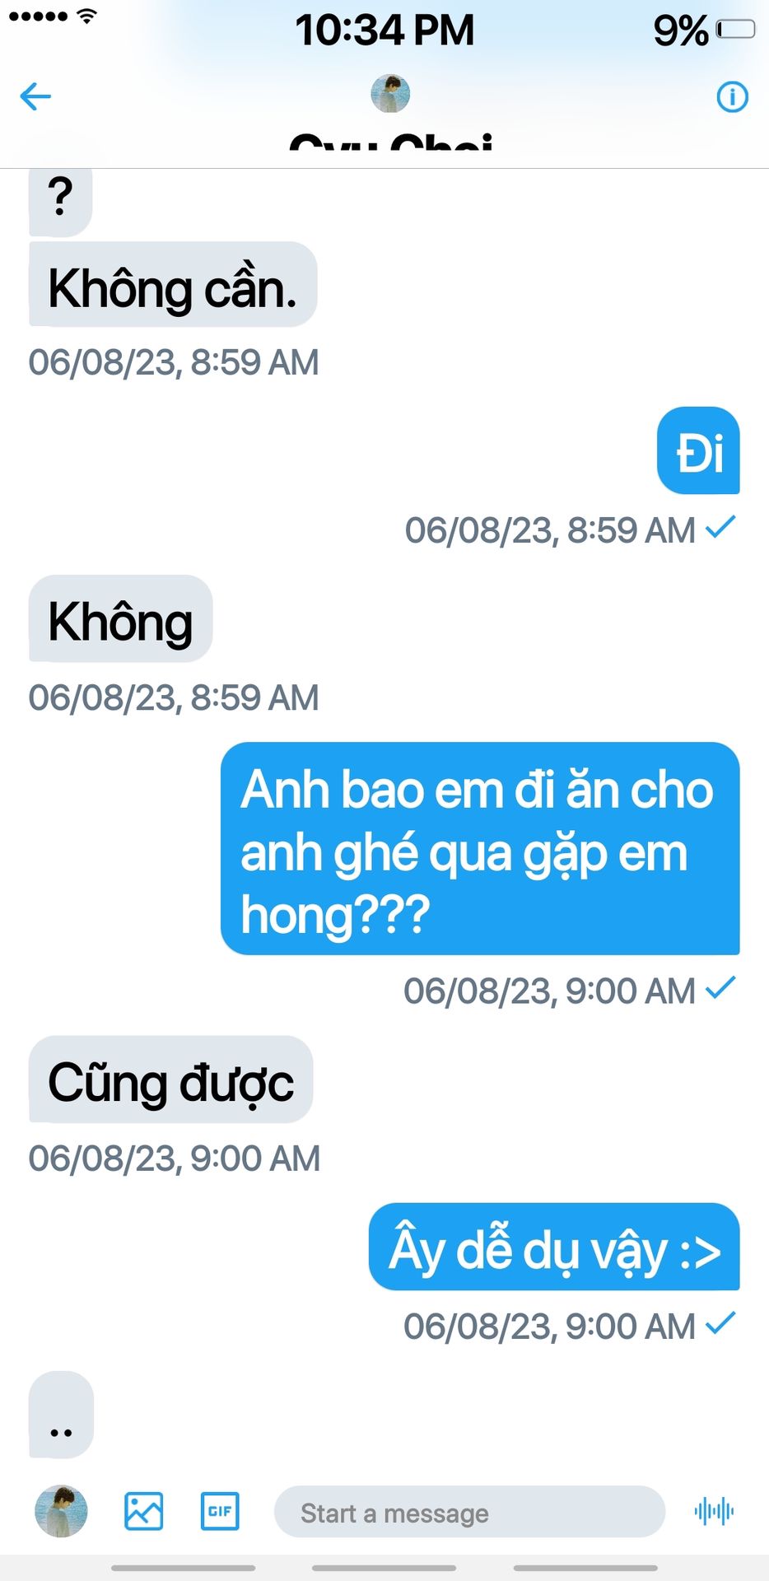Tap the 'Anh bao em đi ăn' message
The image size is (769, 1581).
[480, 849]
